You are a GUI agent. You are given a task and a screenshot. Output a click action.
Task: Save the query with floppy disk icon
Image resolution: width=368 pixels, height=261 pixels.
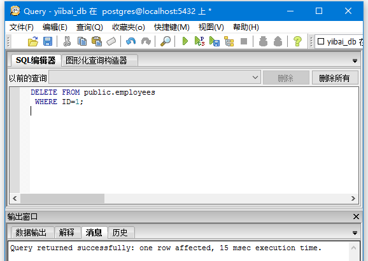48,41
